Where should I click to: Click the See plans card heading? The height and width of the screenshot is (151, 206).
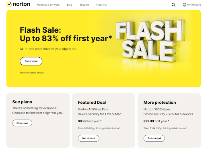(22, 102)
